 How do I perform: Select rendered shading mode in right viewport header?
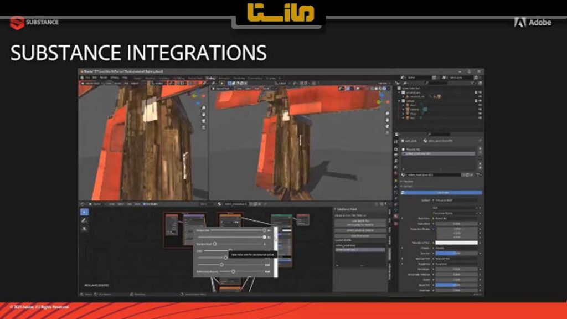(384, 88)
